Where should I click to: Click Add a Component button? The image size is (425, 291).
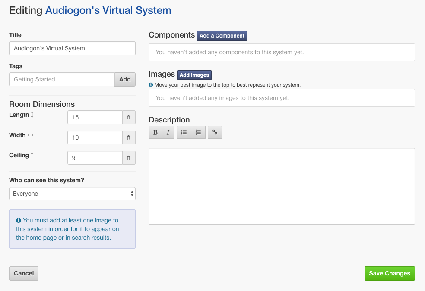point(222,36)
